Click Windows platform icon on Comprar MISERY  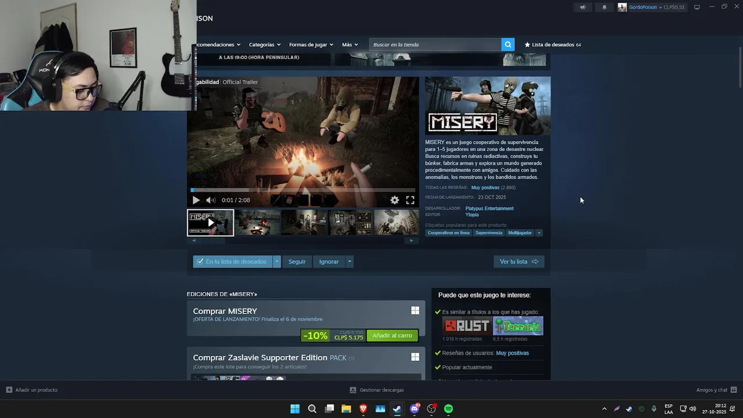click(x=415, y=311)
